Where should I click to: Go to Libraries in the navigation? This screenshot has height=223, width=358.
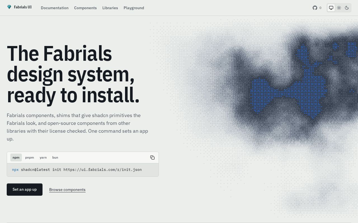tap(110, 8)
